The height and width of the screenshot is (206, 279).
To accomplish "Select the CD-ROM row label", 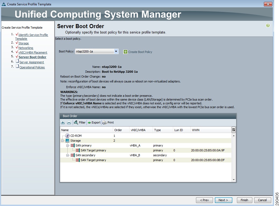I will click(76, 136).
